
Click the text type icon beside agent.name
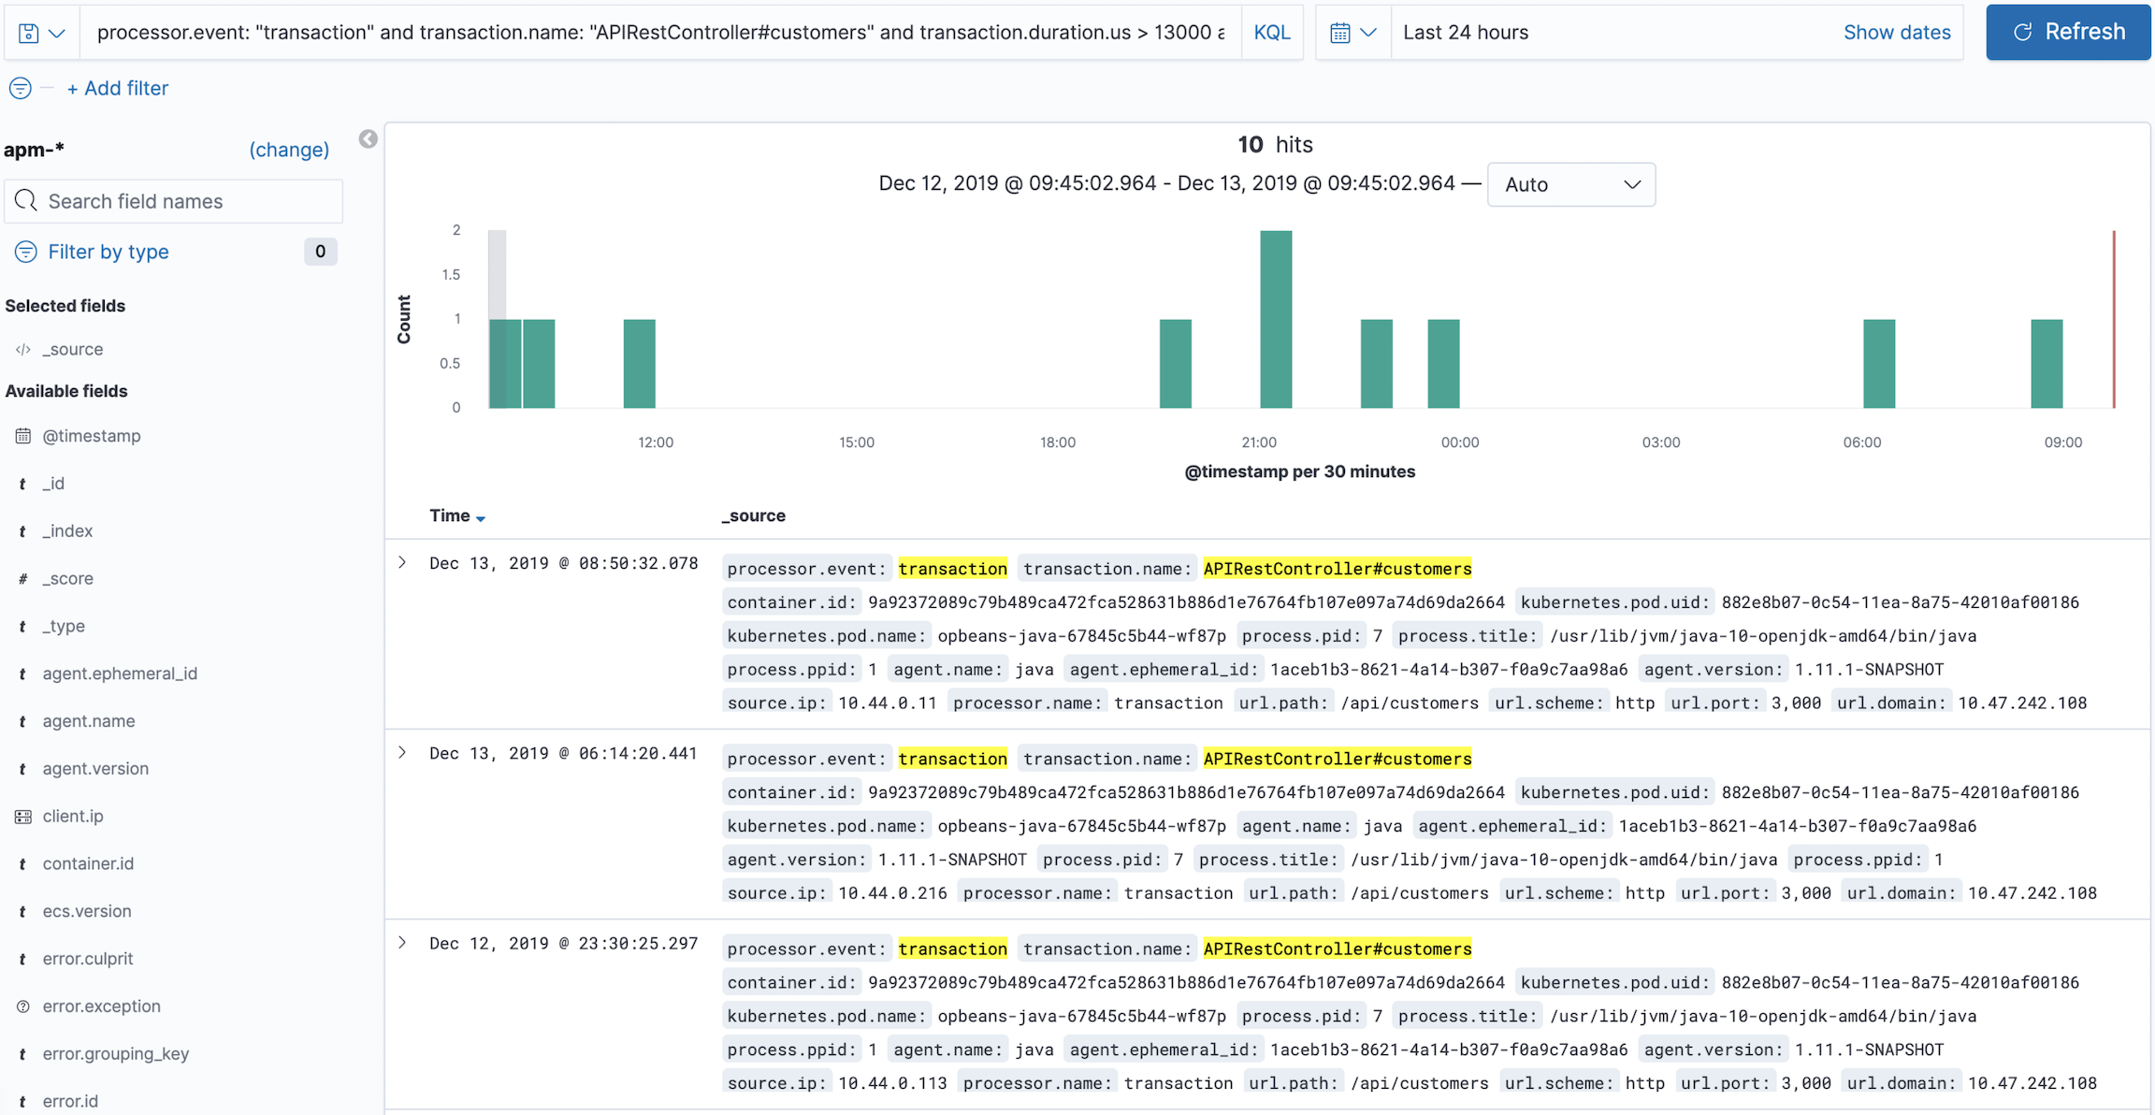click(22, 720)
